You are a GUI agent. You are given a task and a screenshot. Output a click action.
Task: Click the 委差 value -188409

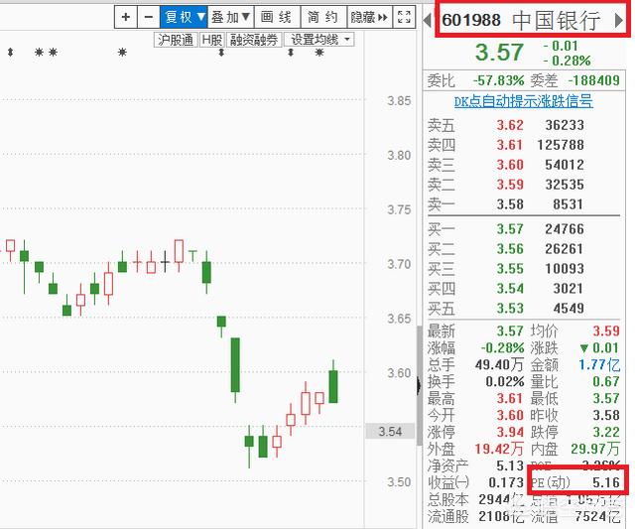click(x=593, y=80)
